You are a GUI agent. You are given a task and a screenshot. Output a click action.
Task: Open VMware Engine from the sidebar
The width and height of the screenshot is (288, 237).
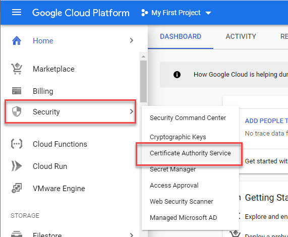(x=59, y=189)
